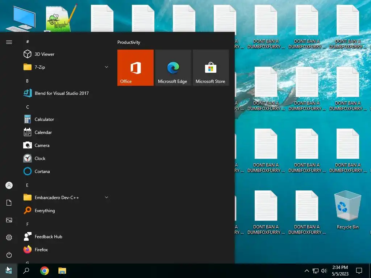Click the E letter header in app list
Viewport: 371px width, 278px height.
pyautogui.click(x=27, y=185)
